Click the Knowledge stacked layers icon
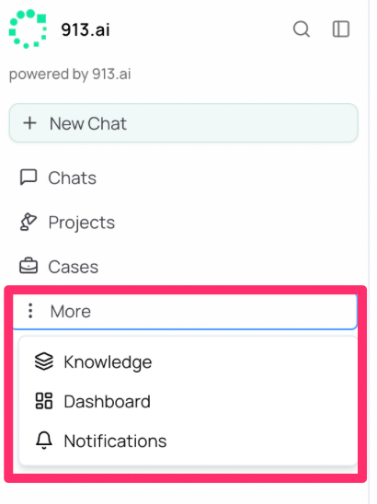The image size is (377, 504). point(44,361)
